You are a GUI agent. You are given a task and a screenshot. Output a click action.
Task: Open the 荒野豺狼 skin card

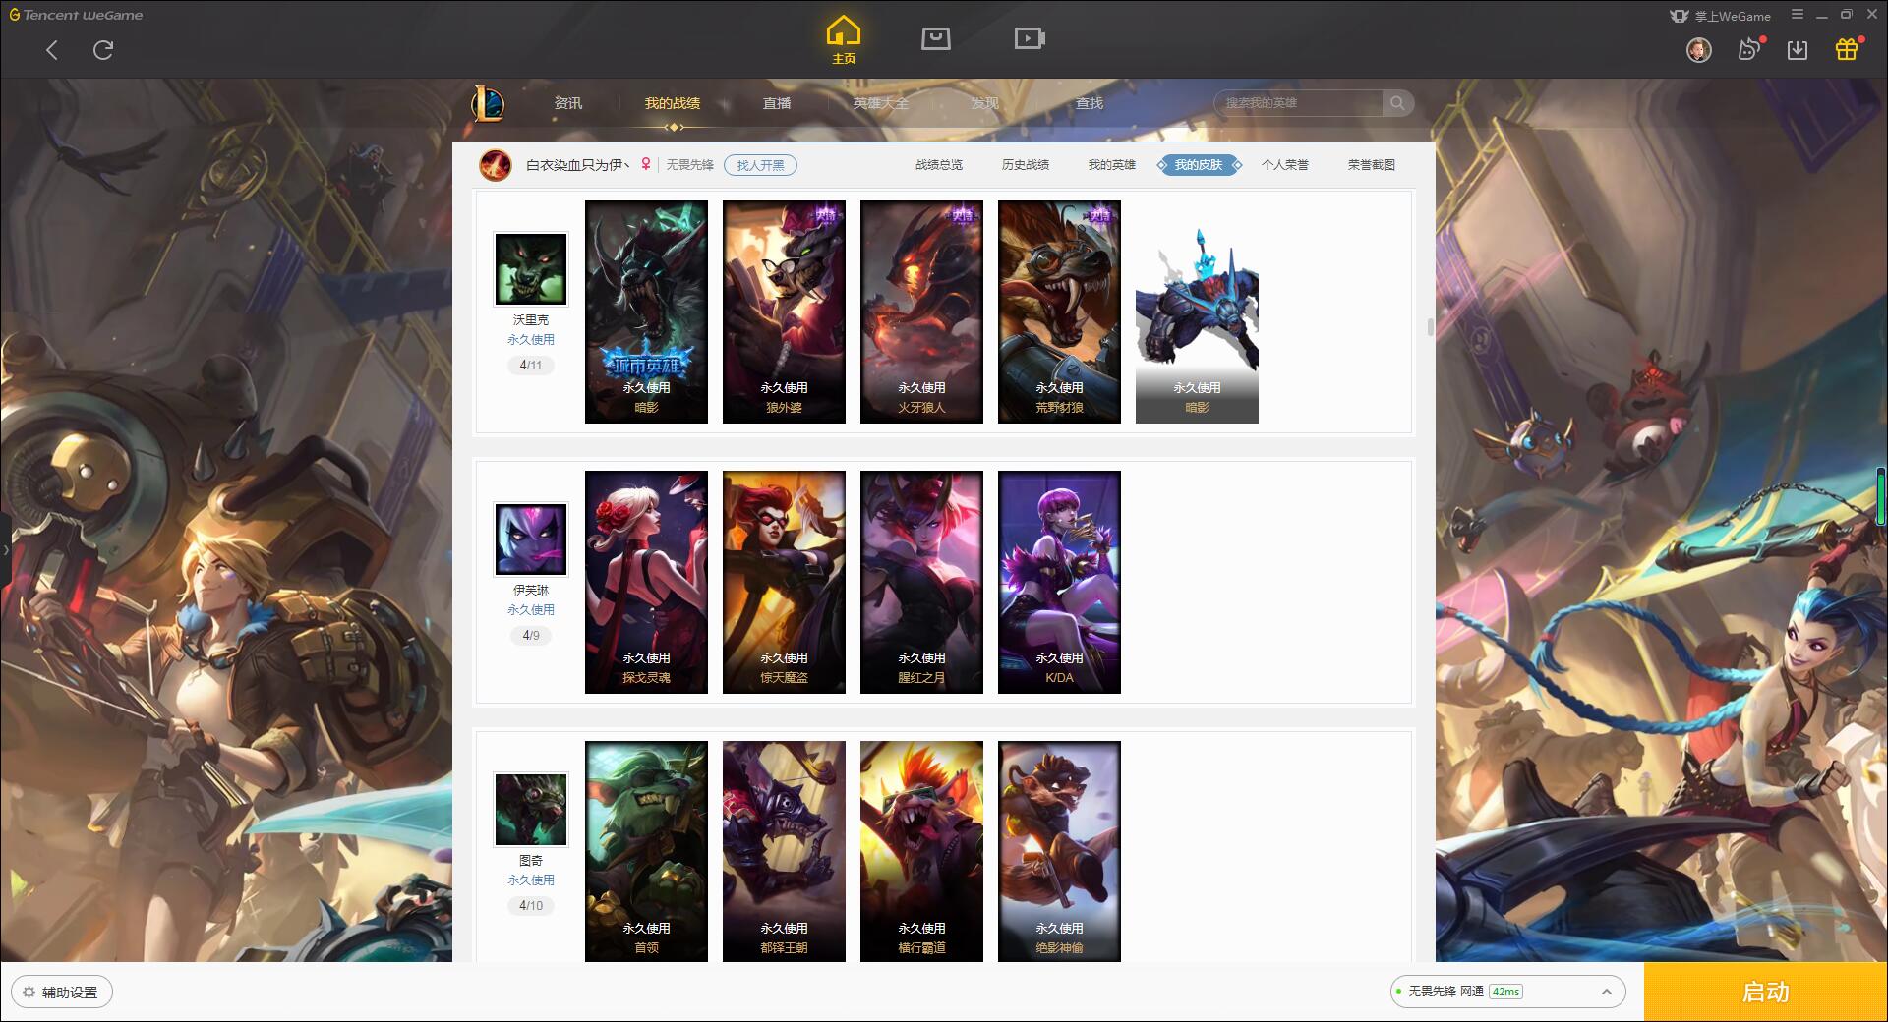point(1059,312)
